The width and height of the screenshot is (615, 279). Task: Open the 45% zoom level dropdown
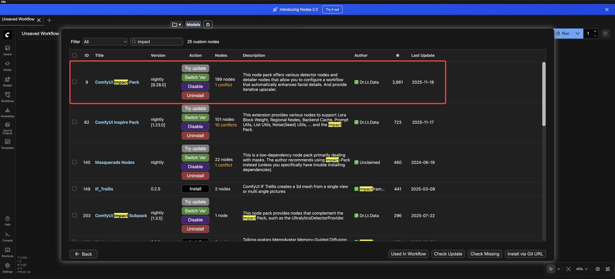pos(581,269)
